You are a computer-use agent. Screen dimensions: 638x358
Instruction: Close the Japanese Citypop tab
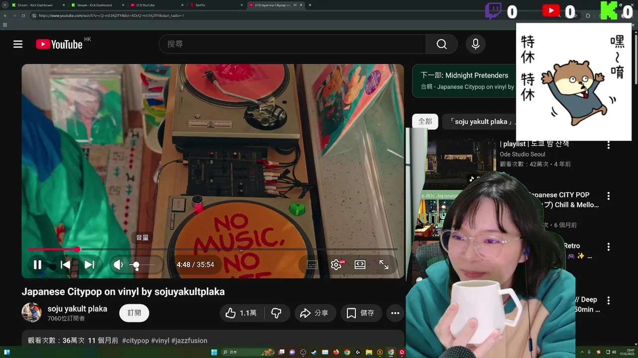301,5
